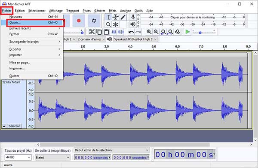Open the Pistes menu
Image resolution: width=258 pixels, height=168 pixels.
click(86, 11)
